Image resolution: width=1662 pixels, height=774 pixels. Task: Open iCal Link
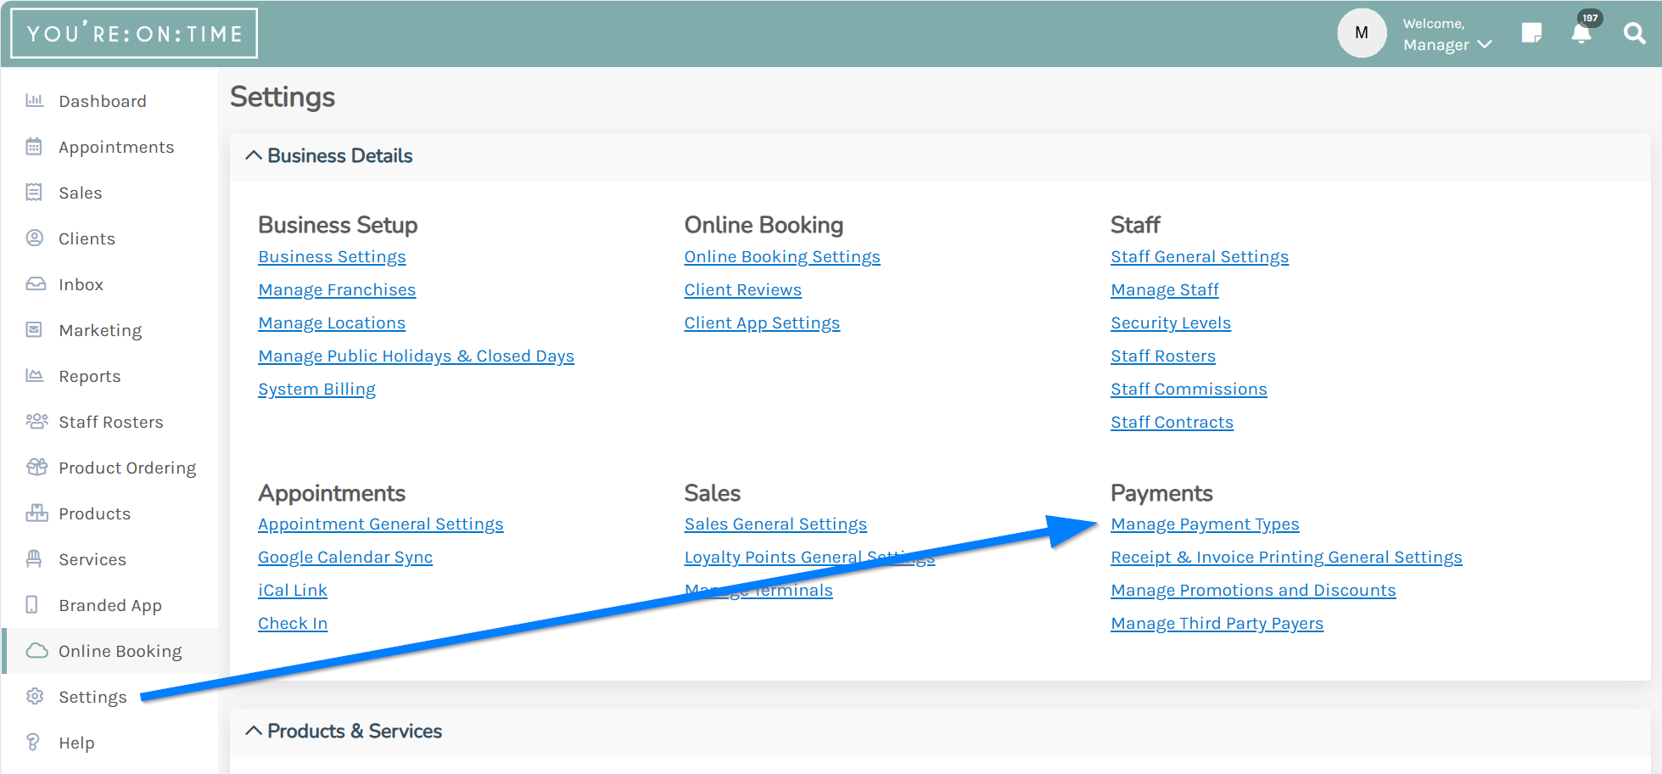[x=293, y=590]
